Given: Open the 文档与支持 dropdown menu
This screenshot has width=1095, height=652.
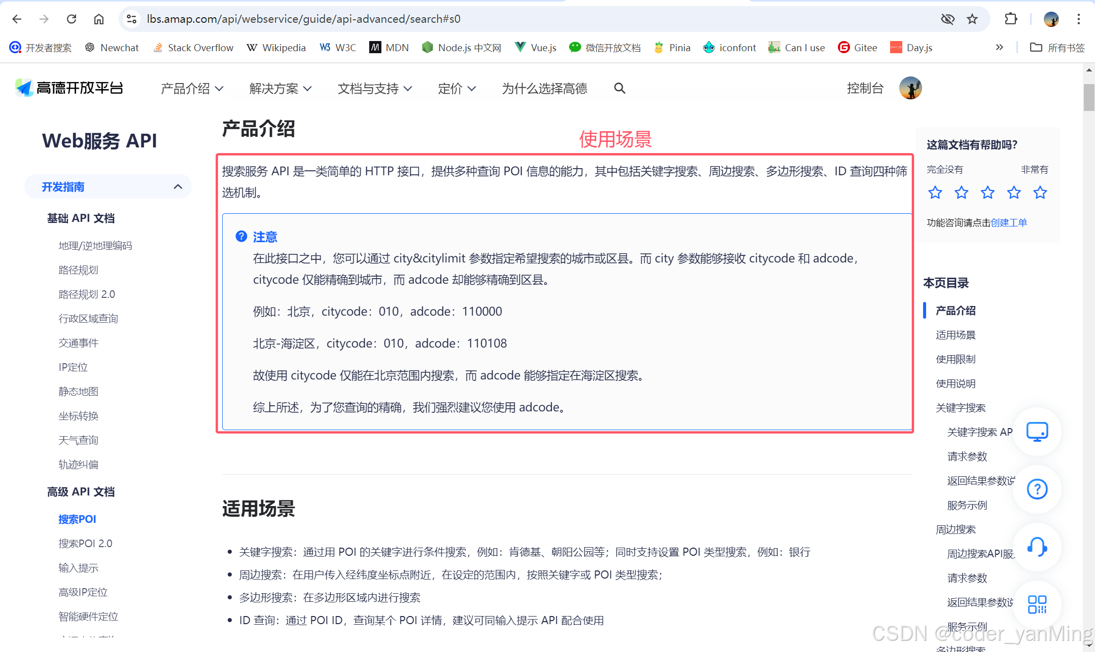Looking at the screenshot, I should click(374, 89).
